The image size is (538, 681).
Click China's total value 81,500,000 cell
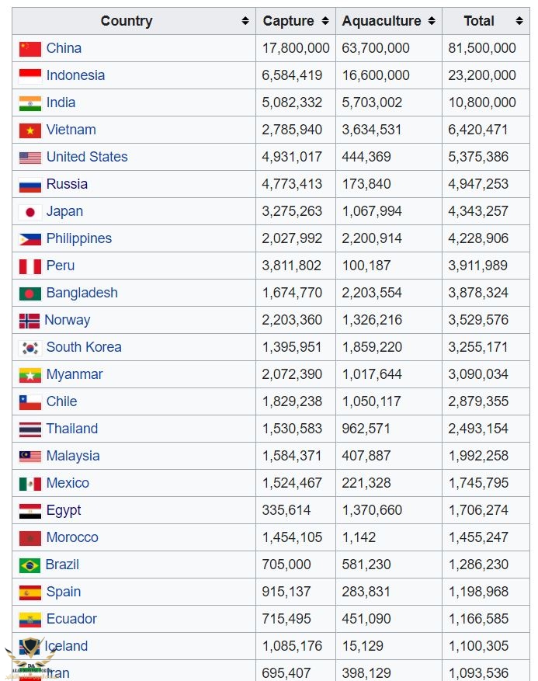click(482, 48)
